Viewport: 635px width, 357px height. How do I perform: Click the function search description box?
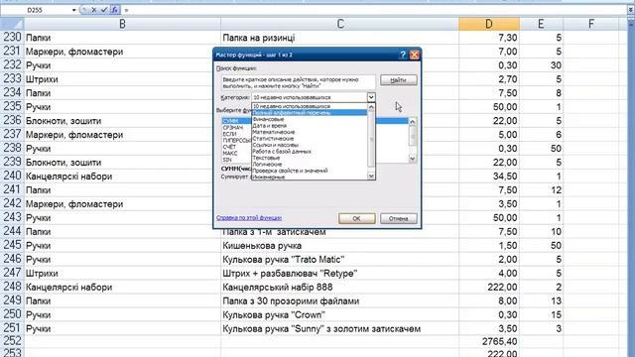(x=299, y=82)
